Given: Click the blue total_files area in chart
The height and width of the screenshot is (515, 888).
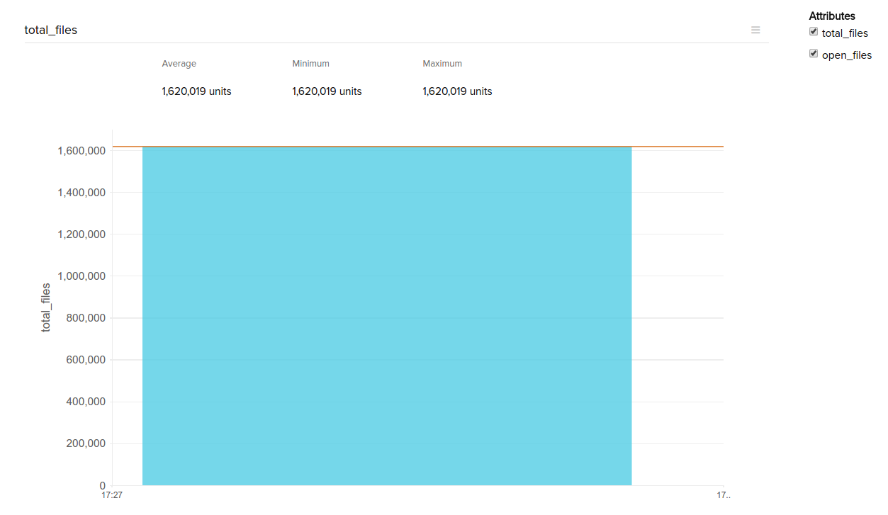Looking at the screenshot, I should (x=386, y=315).
